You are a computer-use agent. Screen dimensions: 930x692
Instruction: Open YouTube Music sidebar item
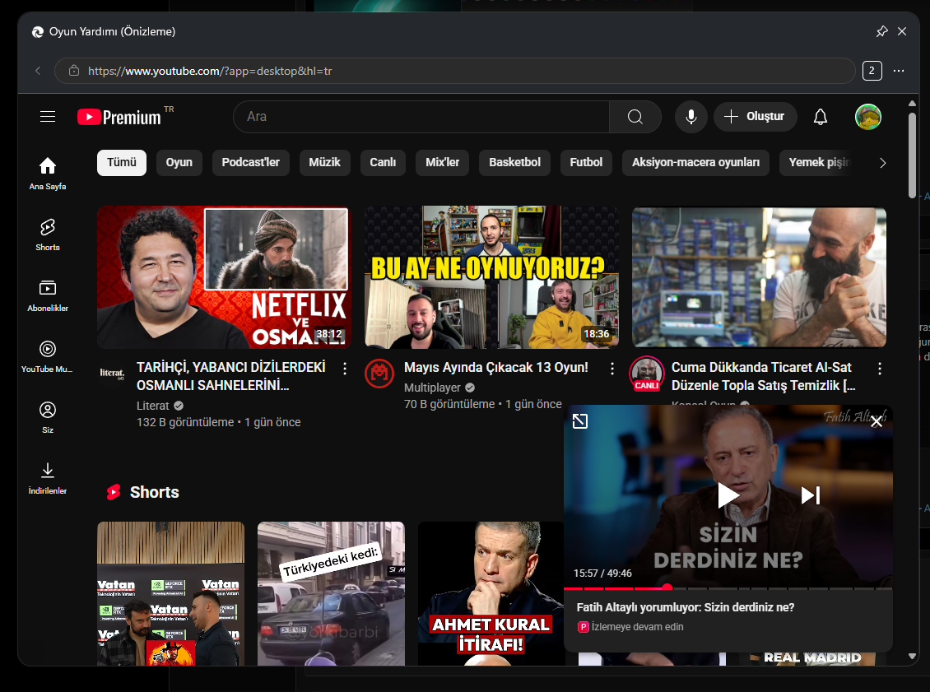48,357
